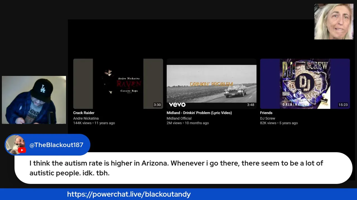Click the YouTube badge on the chat avatar

(22, 150)
